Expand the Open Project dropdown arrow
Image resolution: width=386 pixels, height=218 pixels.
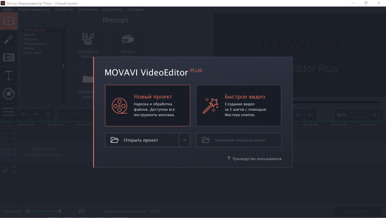click(184, 140)
